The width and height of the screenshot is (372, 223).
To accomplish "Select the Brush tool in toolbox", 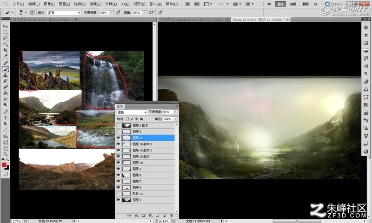I will (x=6, y=69).
